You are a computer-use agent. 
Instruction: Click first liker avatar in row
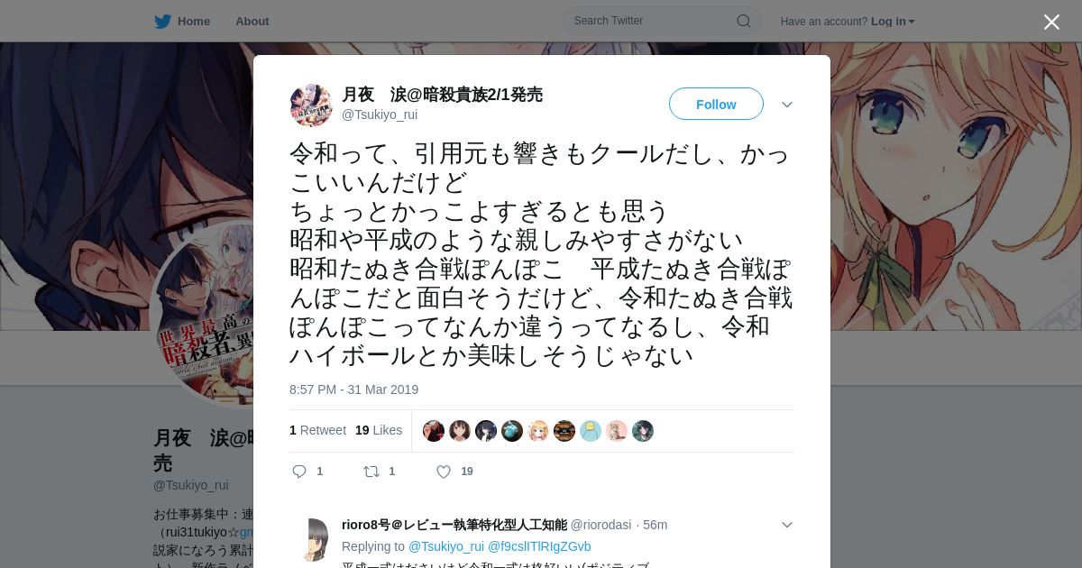(x=434, y=431)
